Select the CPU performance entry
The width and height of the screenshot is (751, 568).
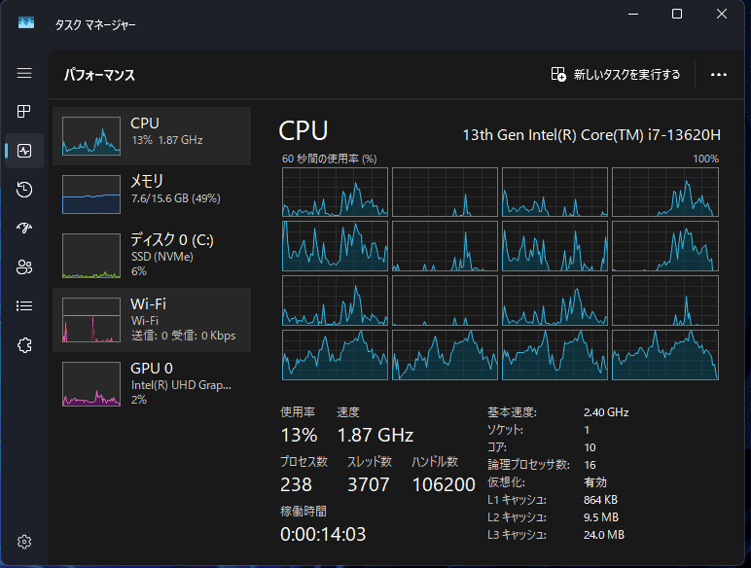coord(152,136)
